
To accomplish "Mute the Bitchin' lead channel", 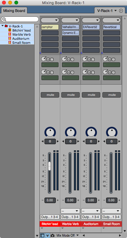I will click(50, 95).
